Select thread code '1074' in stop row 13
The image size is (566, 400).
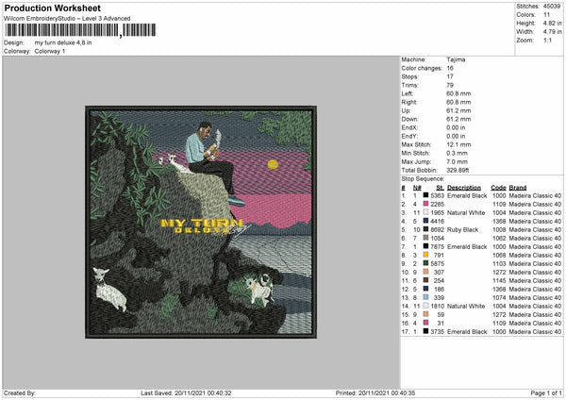coord(499,297)
